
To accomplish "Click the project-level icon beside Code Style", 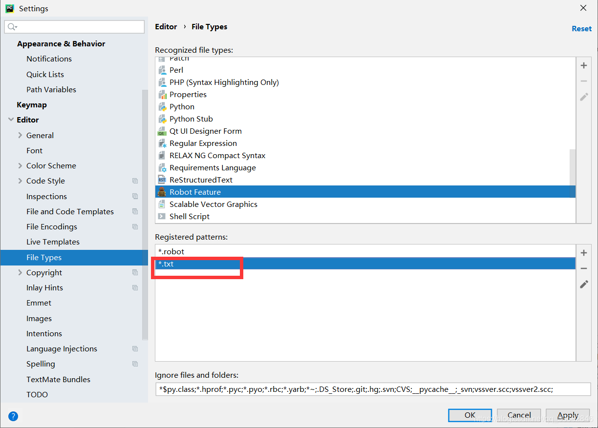I will [135, 181].
